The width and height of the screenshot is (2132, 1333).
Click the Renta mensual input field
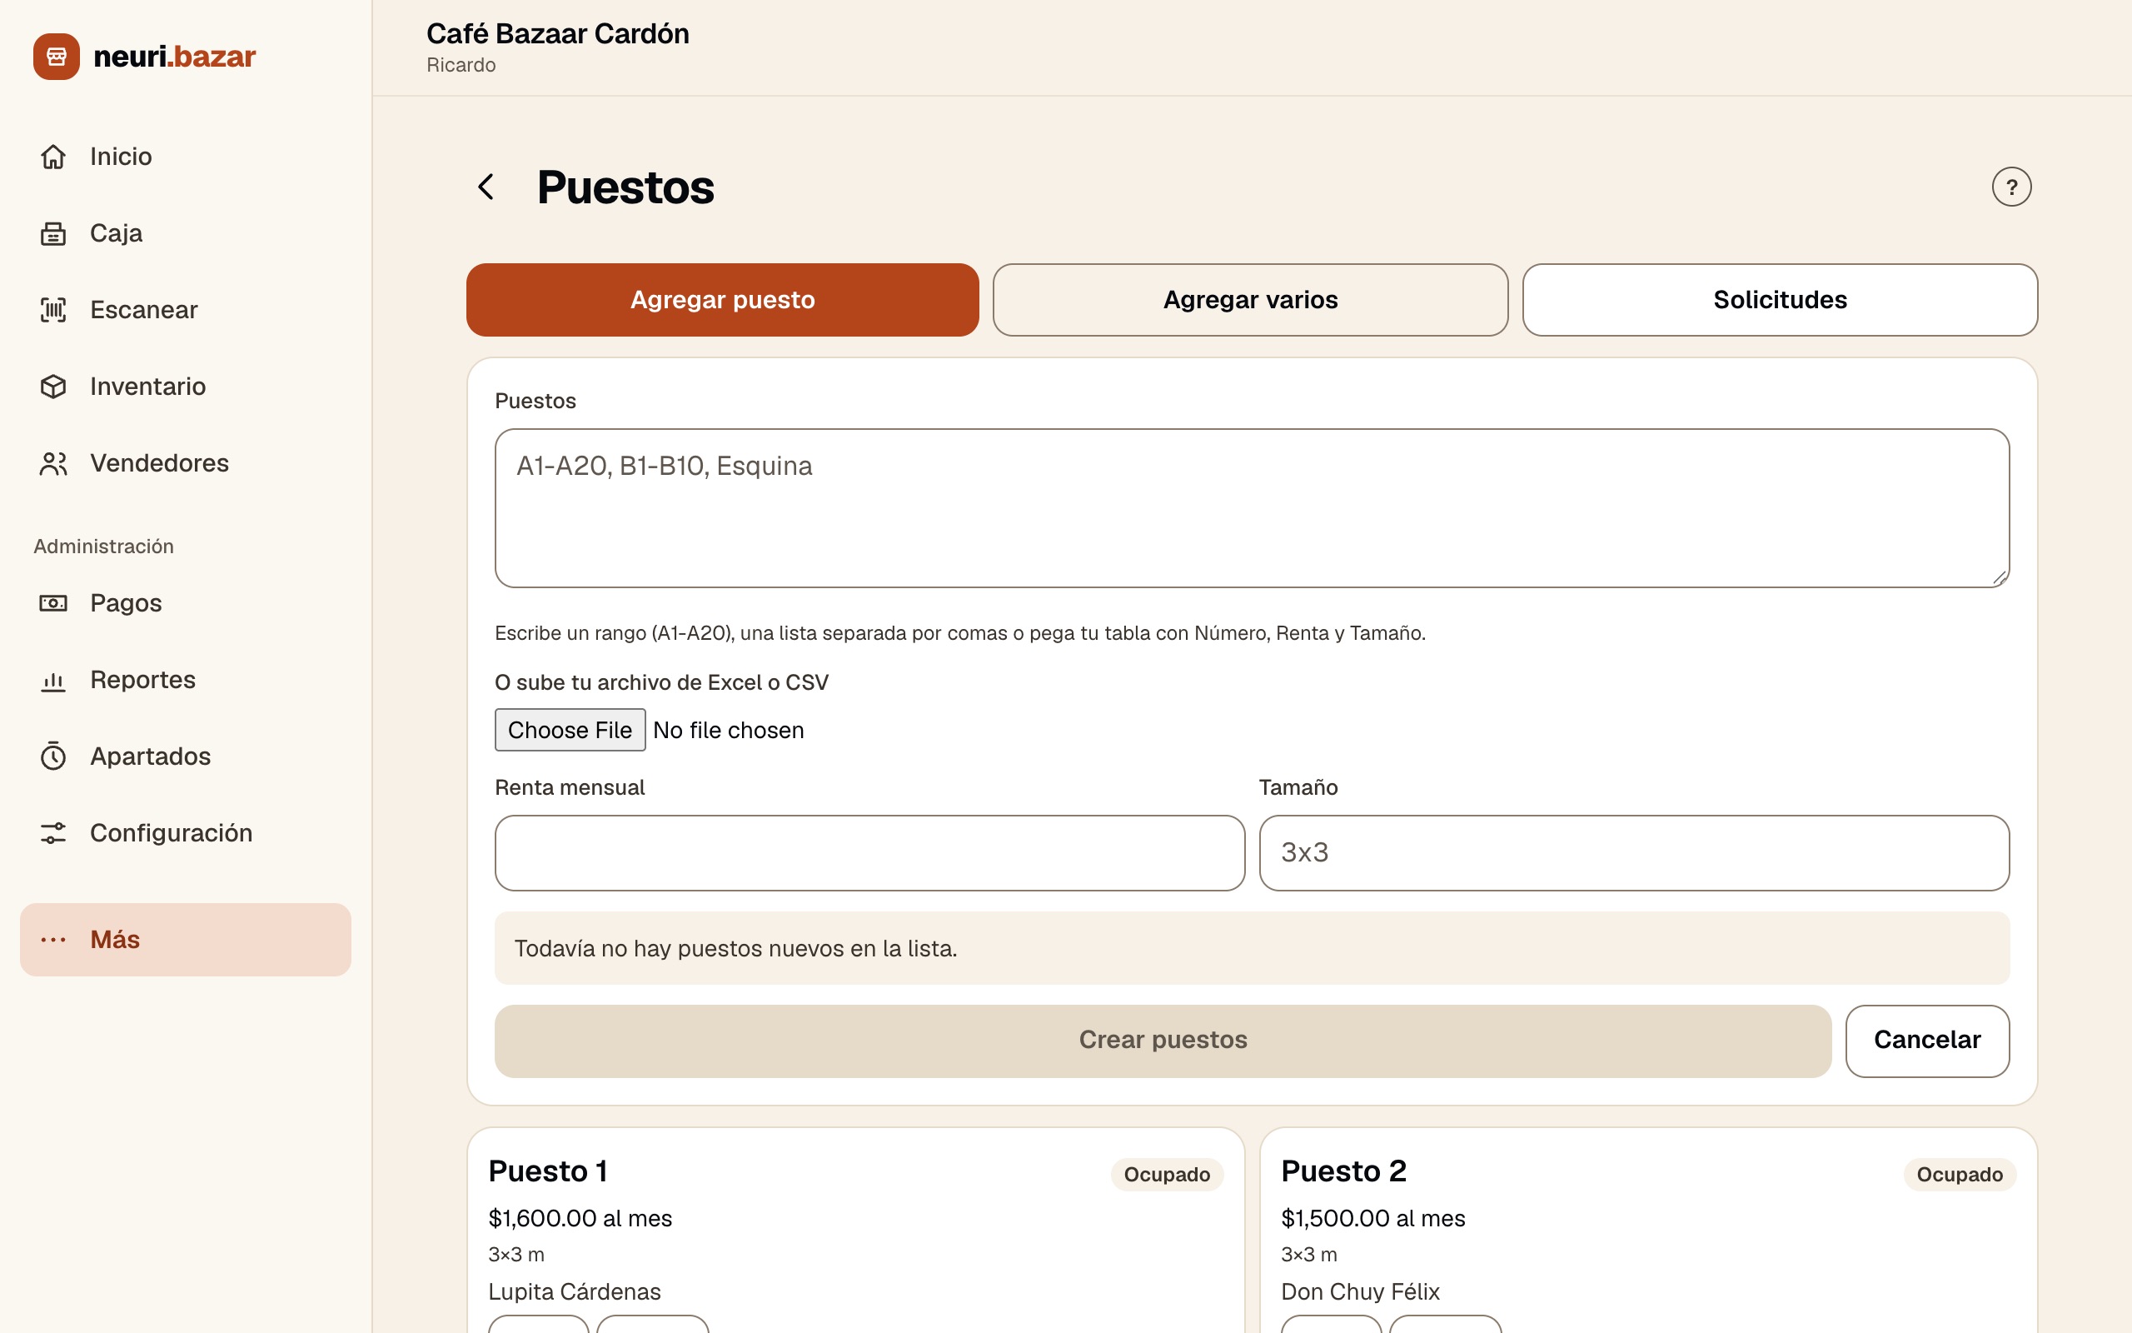coord(869,852)
